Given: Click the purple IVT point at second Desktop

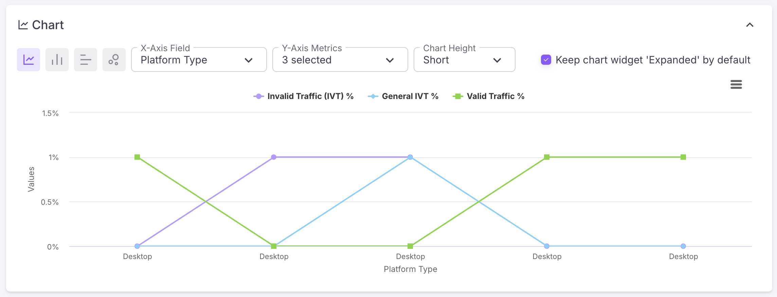Looking at the screenshot, I should (x=274, y=157).
